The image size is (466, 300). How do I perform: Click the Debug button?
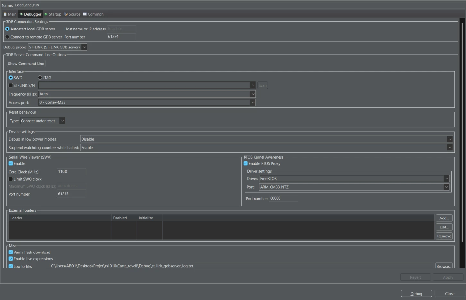[x=416, y=294]
